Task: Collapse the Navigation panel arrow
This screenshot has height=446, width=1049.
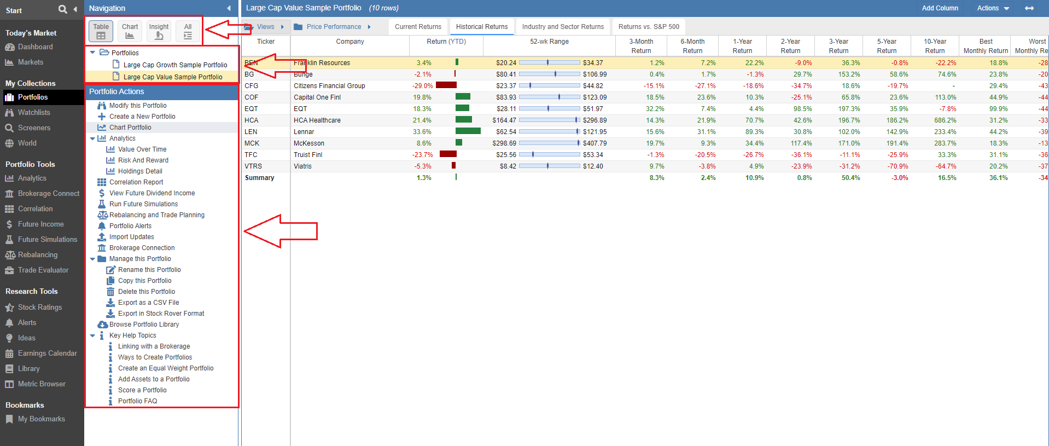Action: coord(229,8)
